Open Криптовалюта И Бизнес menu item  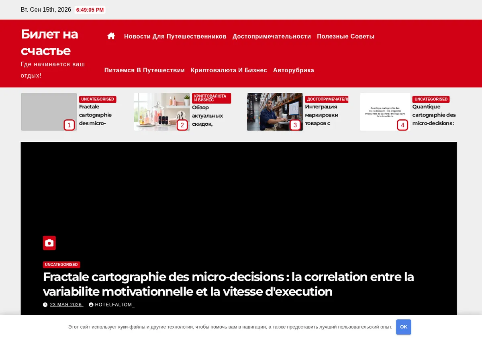pos(229,70)
